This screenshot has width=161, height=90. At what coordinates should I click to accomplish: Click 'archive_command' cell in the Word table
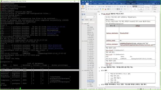pos(112,44)
